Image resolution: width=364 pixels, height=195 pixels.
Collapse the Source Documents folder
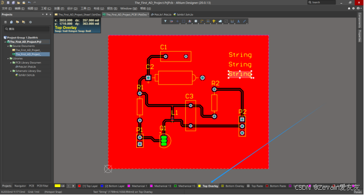coord(8,46)
